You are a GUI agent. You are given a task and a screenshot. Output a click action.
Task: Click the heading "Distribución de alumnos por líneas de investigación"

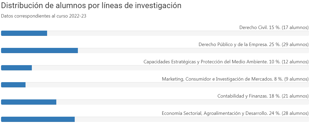point(91,6)
